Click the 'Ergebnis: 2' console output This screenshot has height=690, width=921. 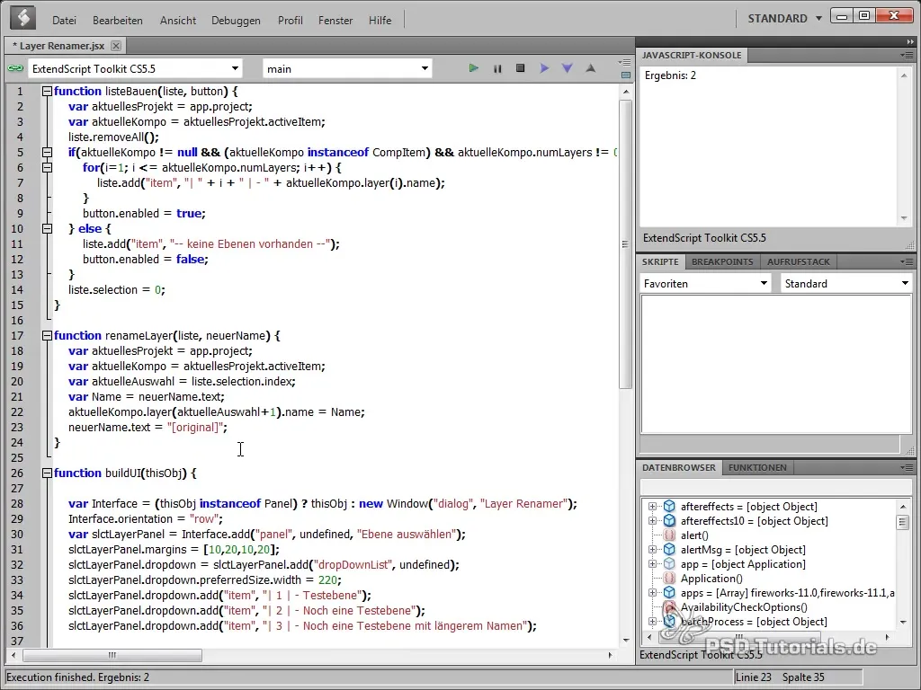click(670, 75)
